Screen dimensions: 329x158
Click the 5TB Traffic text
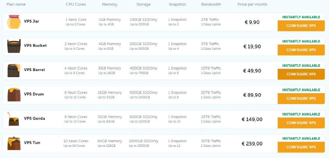[x=210, y=44]
